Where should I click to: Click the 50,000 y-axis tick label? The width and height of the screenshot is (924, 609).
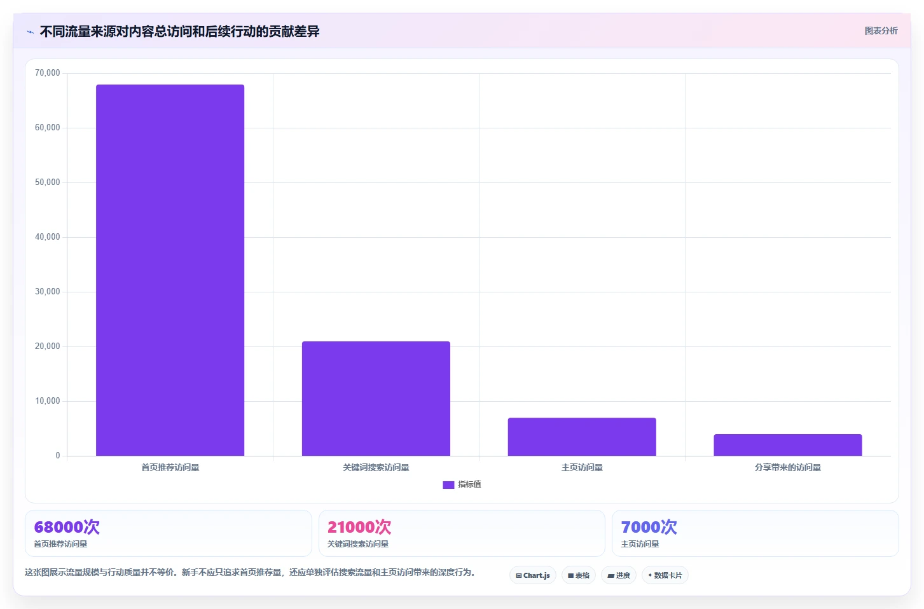pos(48,182)
